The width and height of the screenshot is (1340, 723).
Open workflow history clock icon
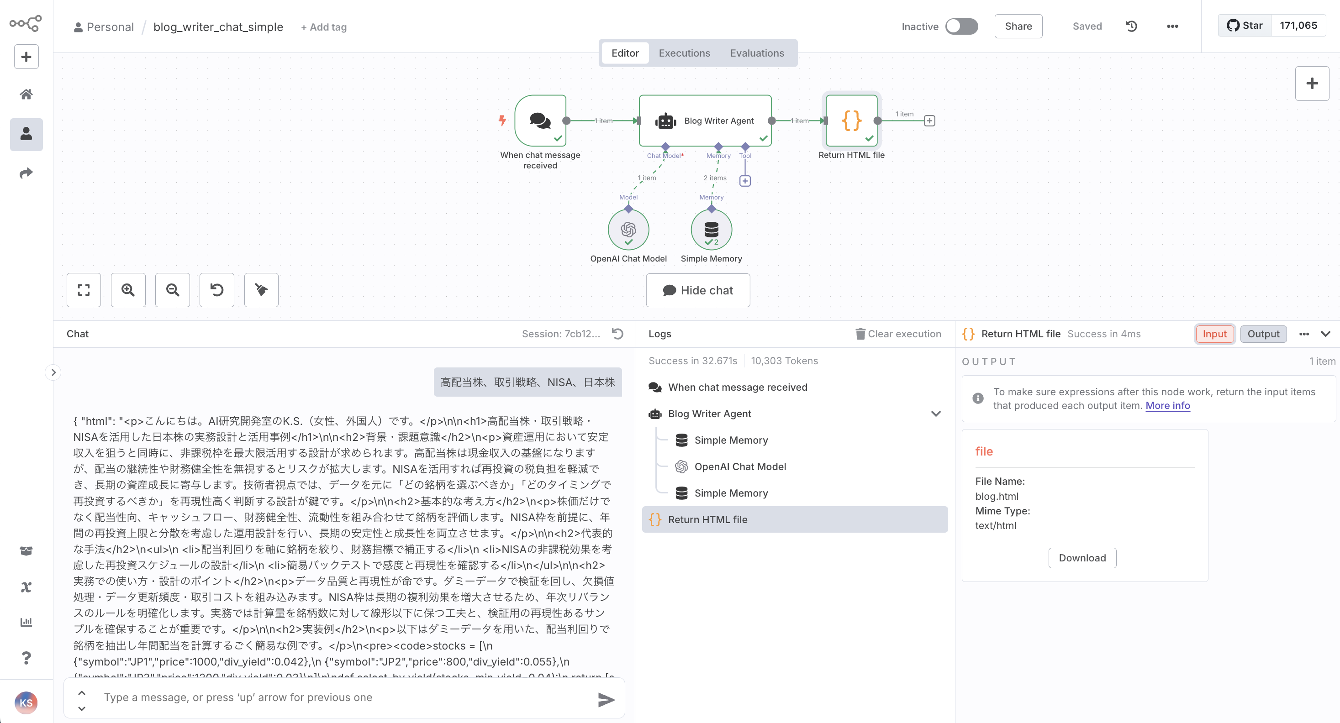(1131, 26)
